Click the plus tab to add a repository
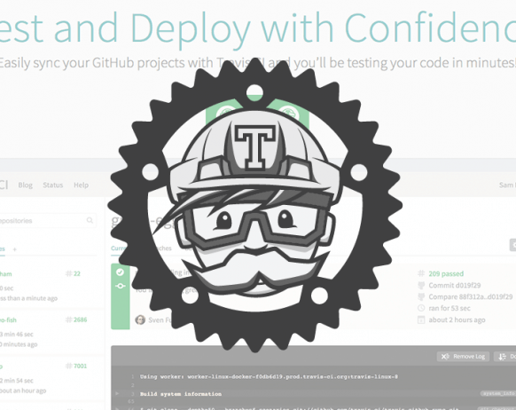This screenshot has height=410, width=516. (x=14, y=249)
